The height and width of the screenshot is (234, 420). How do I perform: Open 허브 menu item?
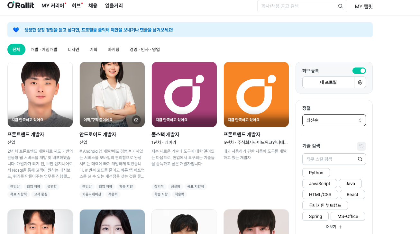click(x=76, y=6)
